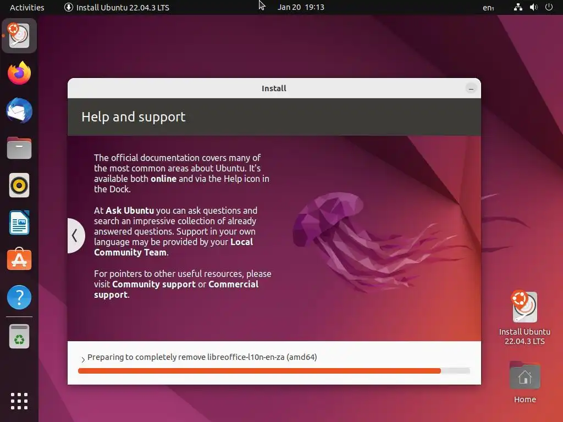
Task: Launch Firefox from the dock
Action: [19, 73]
